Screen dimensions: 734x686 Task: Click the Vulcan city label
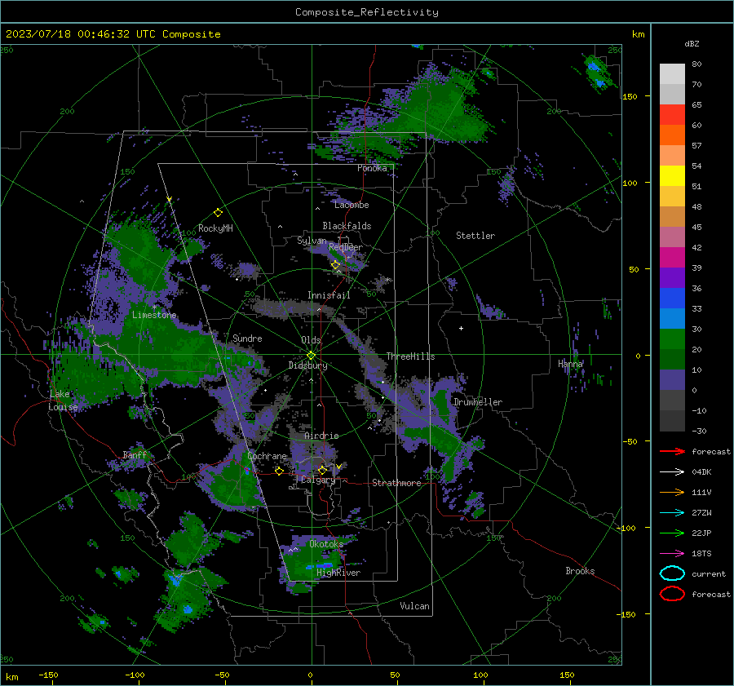(x=414, y=606)
